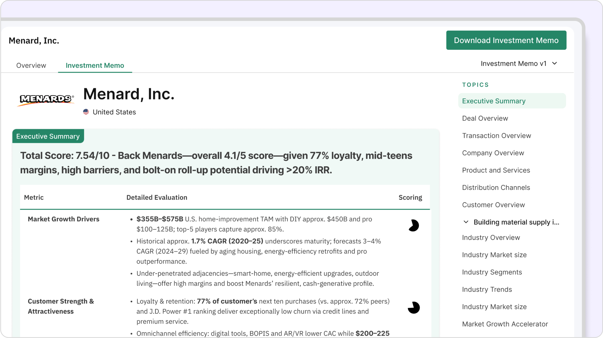Open Transaction Overview in topics list

(x=496, y=136)
